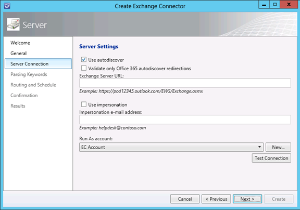Viewport: 300px width, 210px height.
Task: Enable Validate only Office 365 autodiscover redirections
Action: click(x=84, y=68)
